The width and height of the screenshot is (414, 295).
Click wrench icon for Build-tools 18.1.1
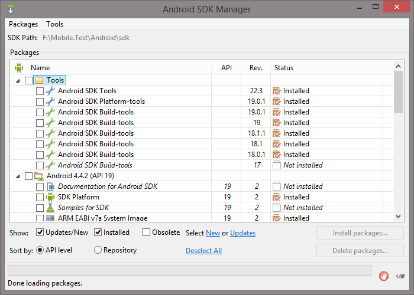50,133
